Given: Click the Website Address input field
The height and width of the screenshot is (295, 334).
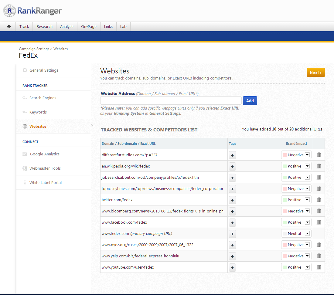Looking at the screenshot, I should point(171,101).
